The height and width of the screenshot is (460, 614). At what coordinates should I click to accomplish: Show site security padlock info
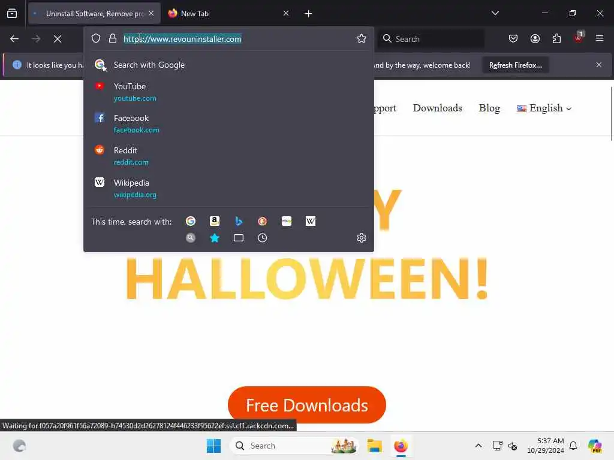pyautogui.click(x=113, y=38)
